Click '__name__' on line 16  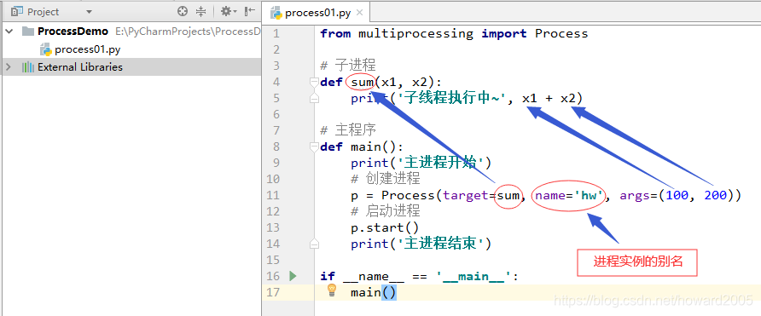coord(374,276)
